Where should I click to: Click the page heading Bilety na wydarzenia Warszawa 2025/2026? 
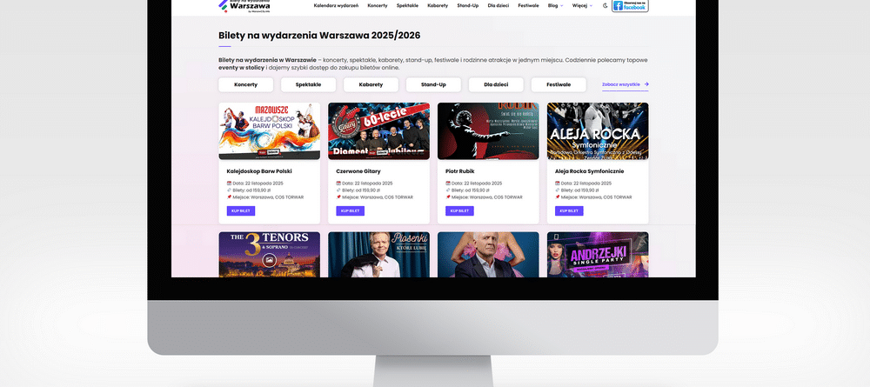click(x=319, y=36)
